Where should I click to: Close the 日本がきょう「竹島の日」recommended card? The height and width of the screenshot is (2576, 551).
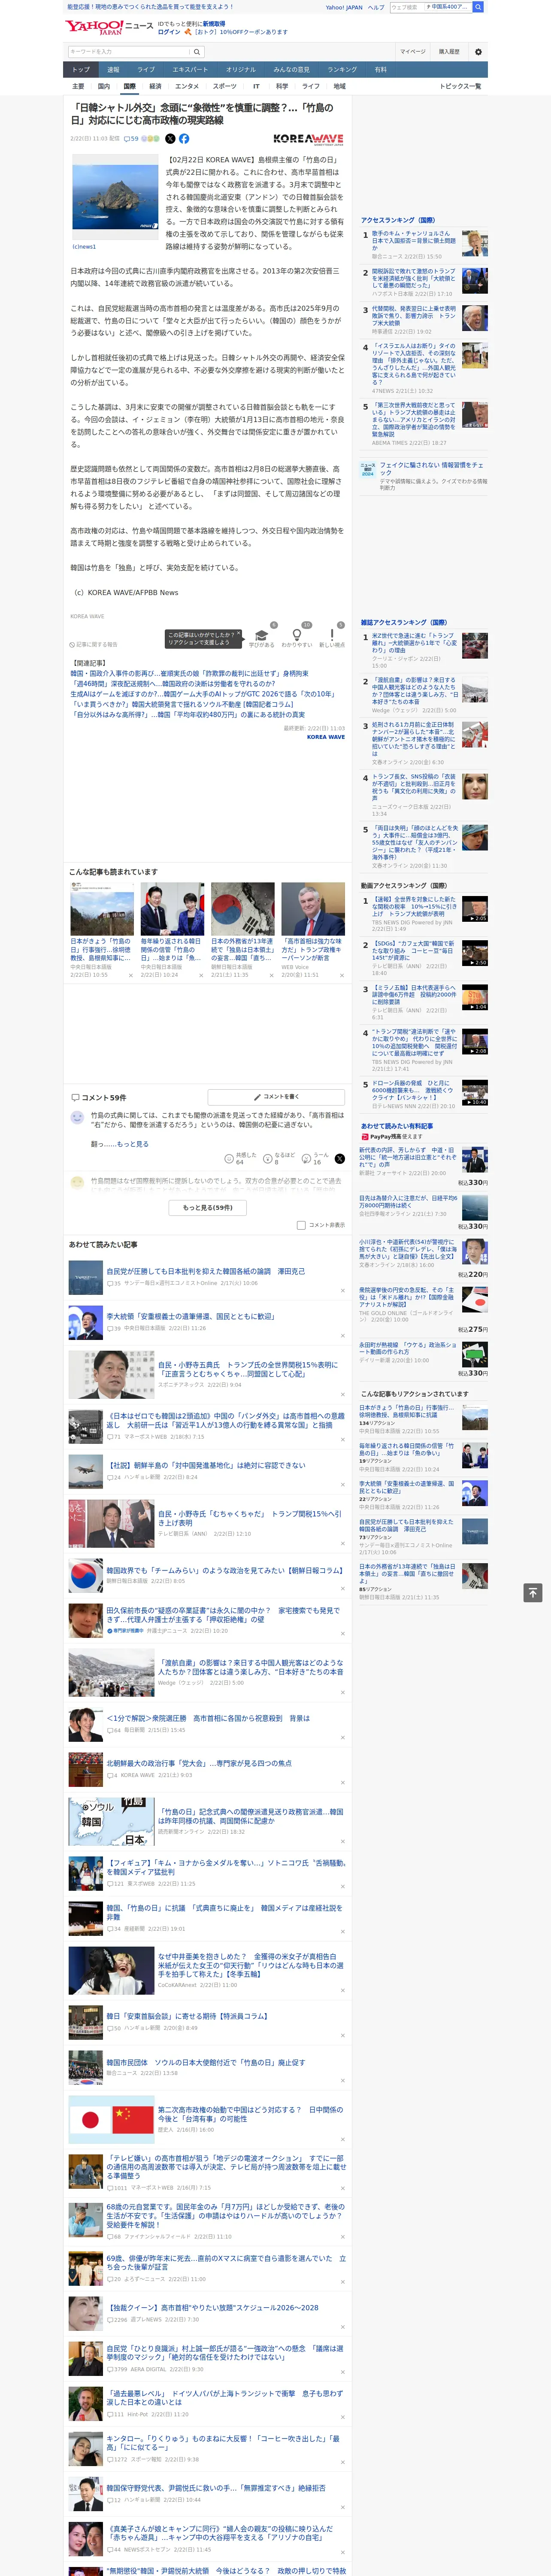(130, 975)
